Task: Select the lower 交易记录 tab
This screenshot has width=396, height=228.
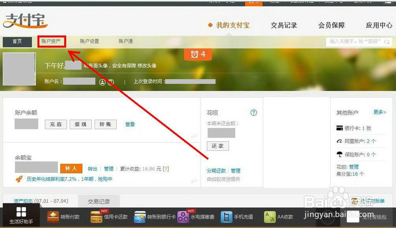Action: point(99,201)
